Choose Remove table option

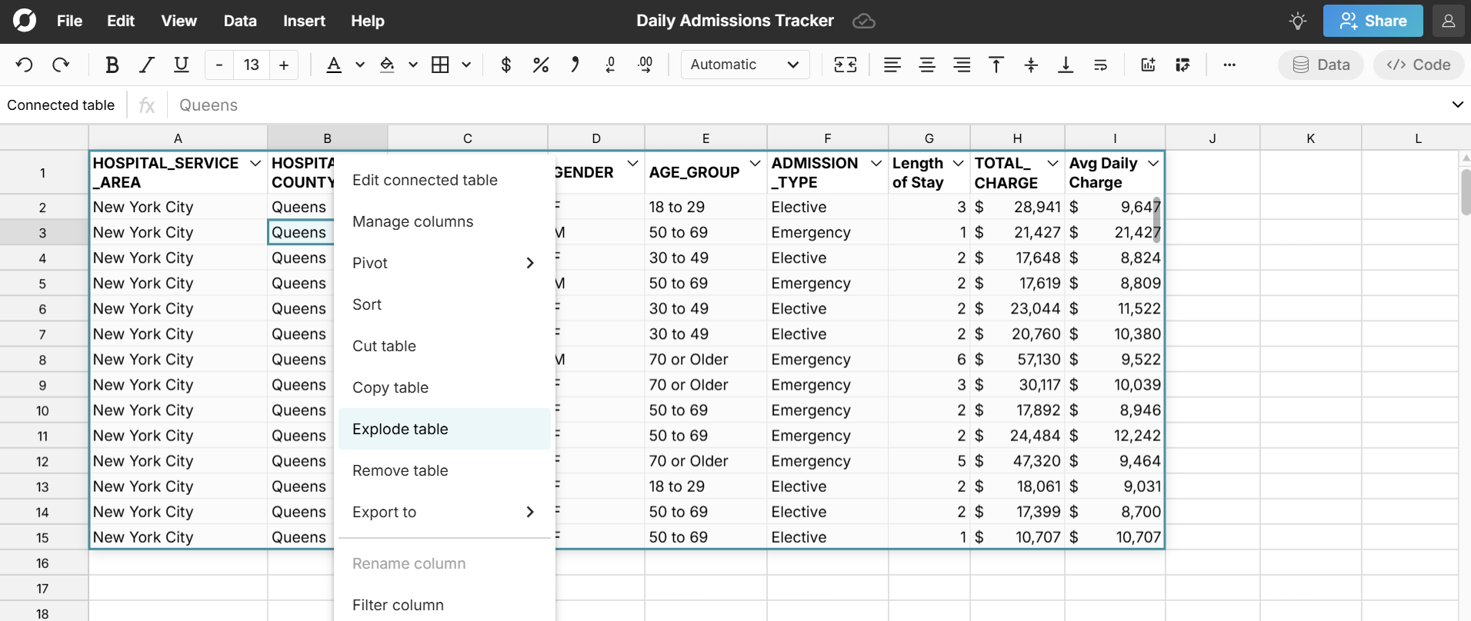444,470
